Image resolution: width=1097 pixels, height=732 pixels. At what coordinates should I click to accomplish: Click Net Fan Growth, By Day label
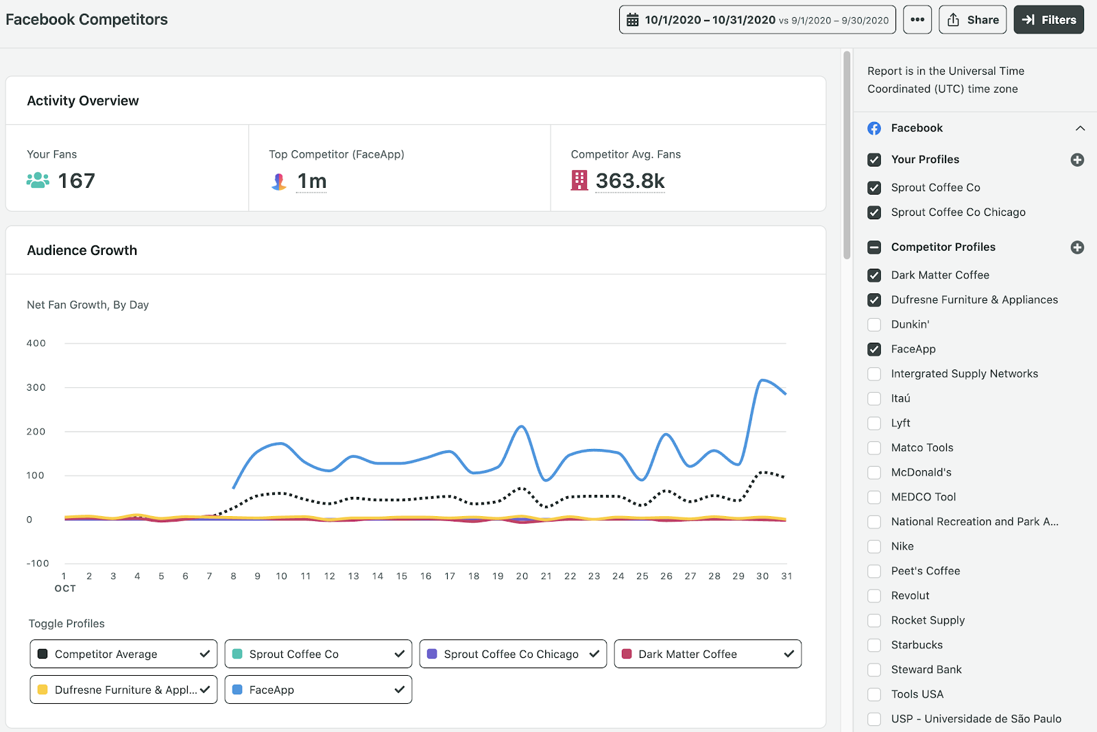88,305
